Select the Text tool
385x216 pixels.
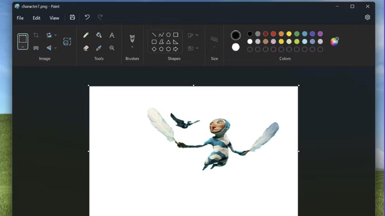[112, 35]
